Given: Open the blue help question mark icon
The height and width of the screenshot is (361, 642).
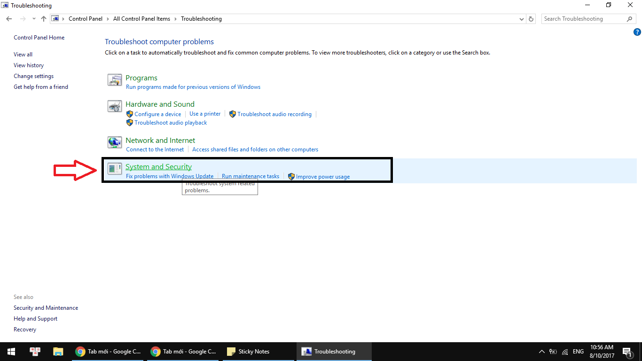Looking at the screenshot, I should [637, 32].
